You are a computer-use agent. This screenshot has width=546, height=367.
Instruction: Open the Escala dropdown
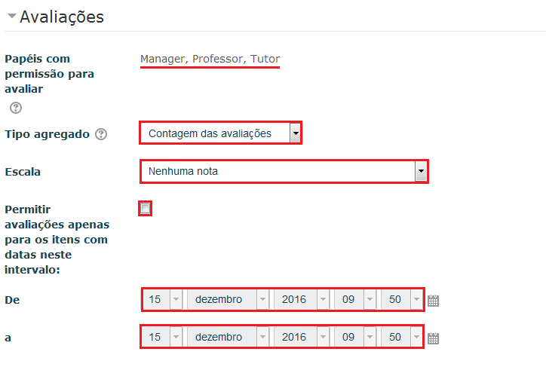tap(284, 171)
